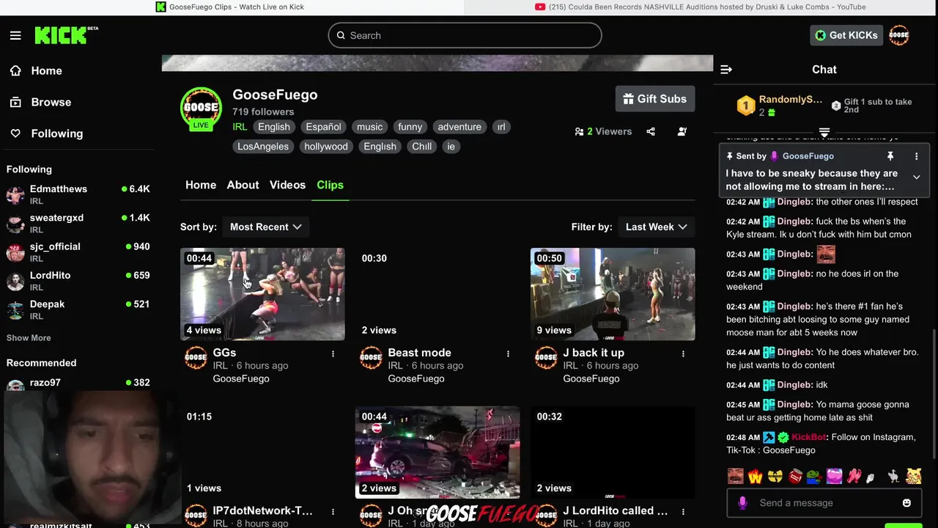Click the search input field
The height and width of the screenshot is (528, 938).
click(x=465, y=35)
